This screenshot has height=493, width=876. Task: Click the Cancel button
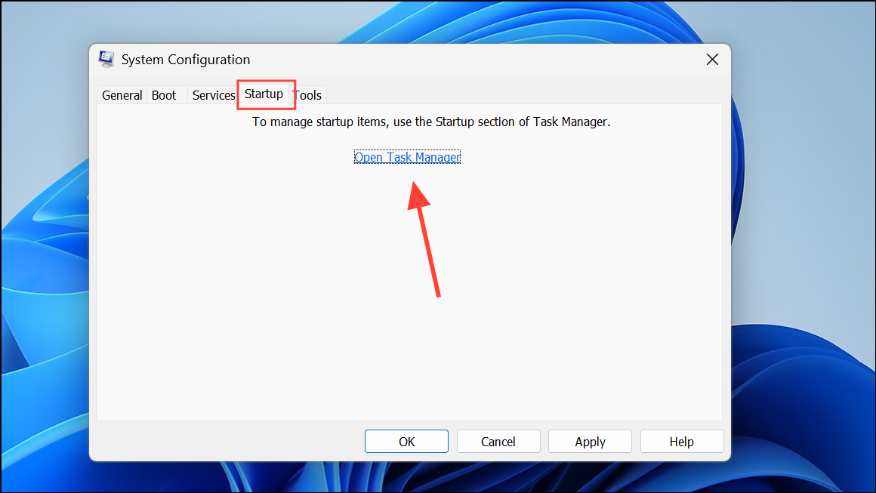498,442
